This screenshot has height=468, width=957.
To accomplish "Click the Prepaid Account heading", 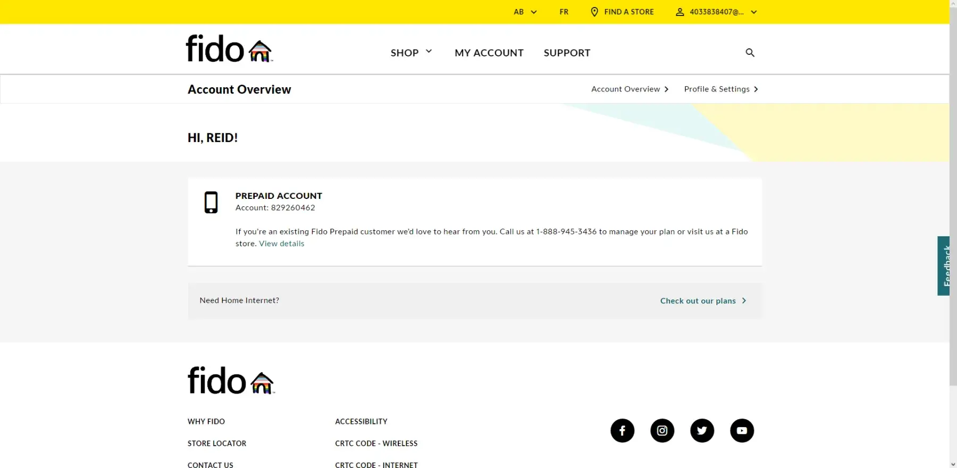I will point(279,196).
